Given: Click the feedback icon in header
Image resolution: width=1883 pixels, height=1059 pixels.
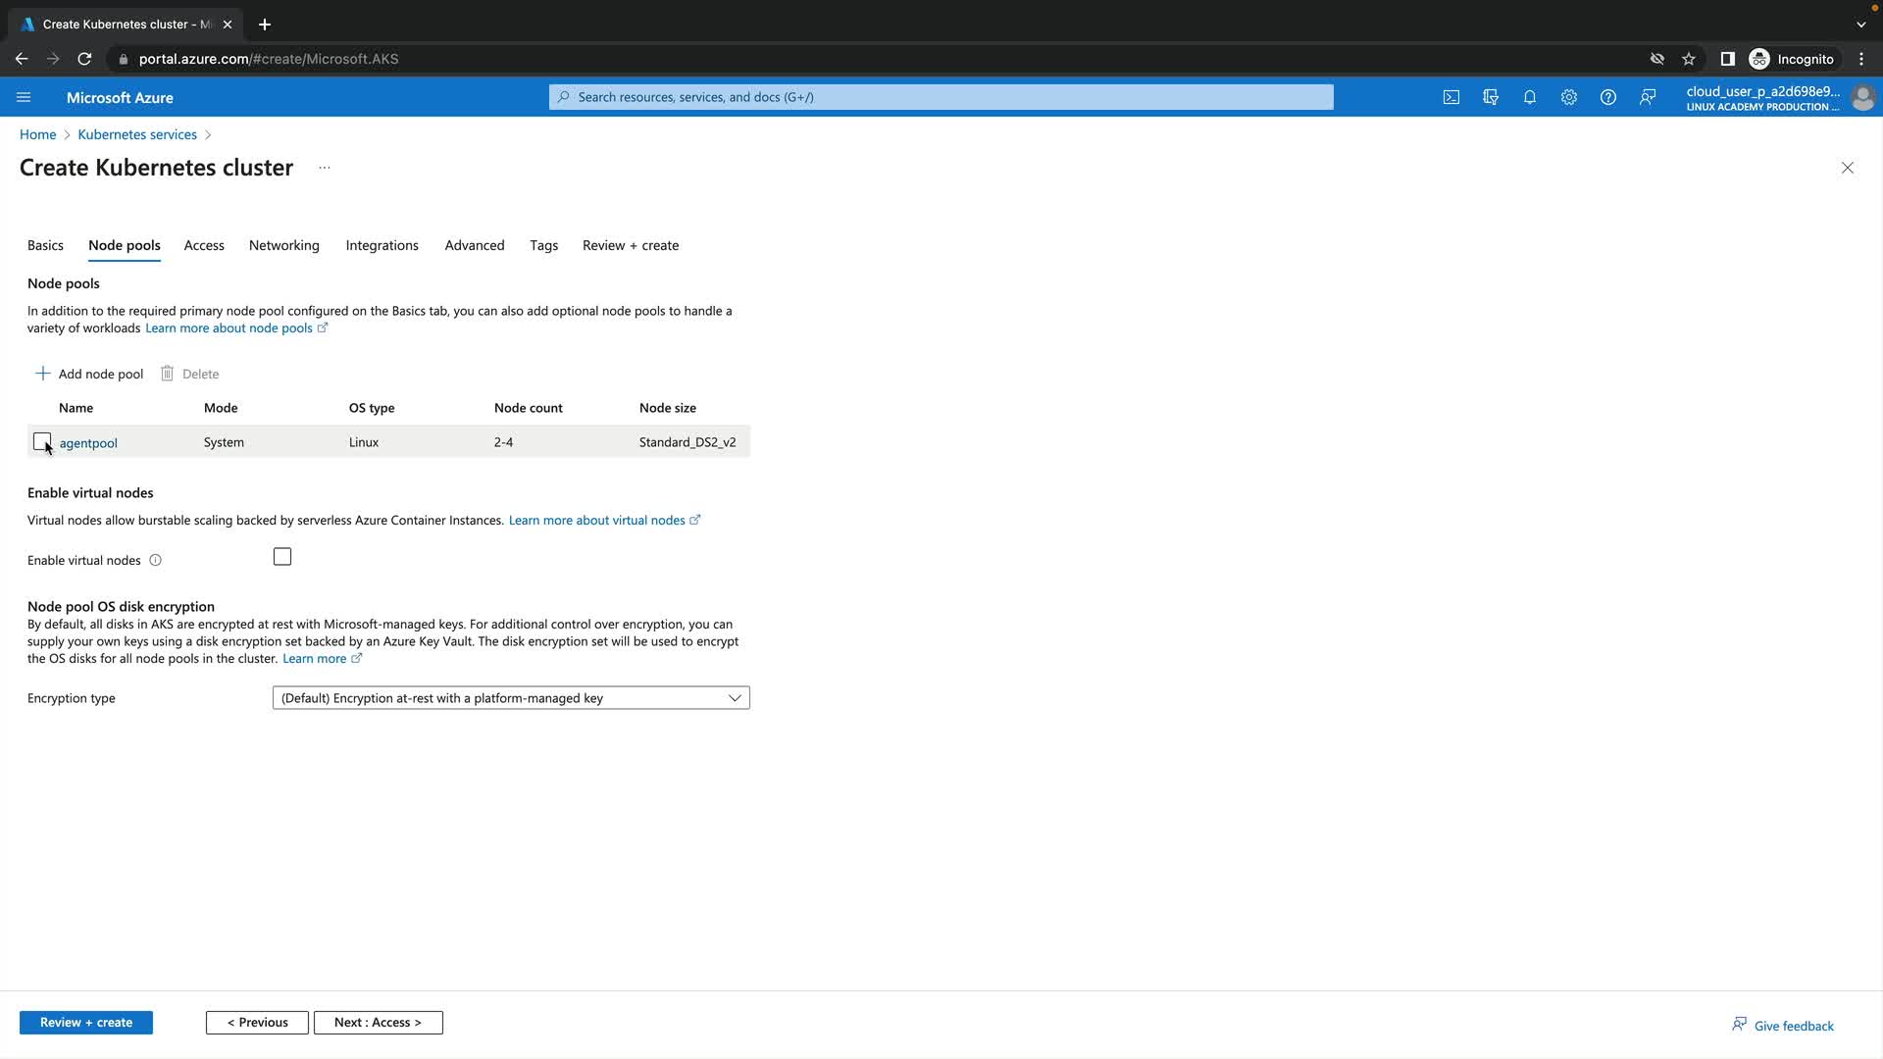Looking at the screenshot, I should point(1648,97).
